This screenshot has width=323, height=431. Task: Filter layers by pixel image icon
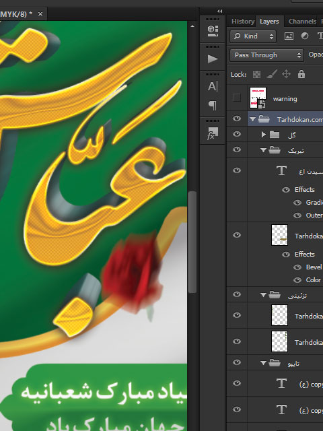coord(289,36)
